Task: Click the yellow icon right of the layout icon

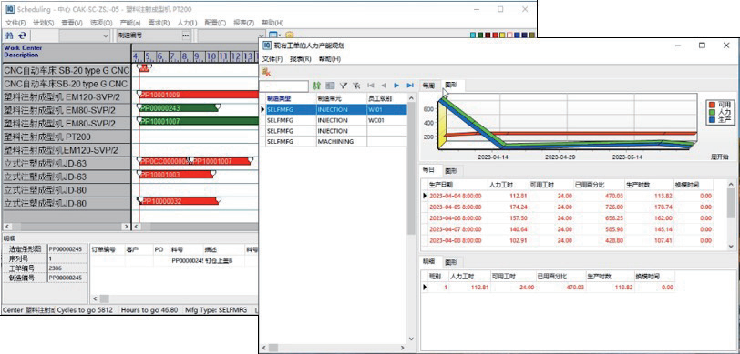Action: (x=289, y=35)
